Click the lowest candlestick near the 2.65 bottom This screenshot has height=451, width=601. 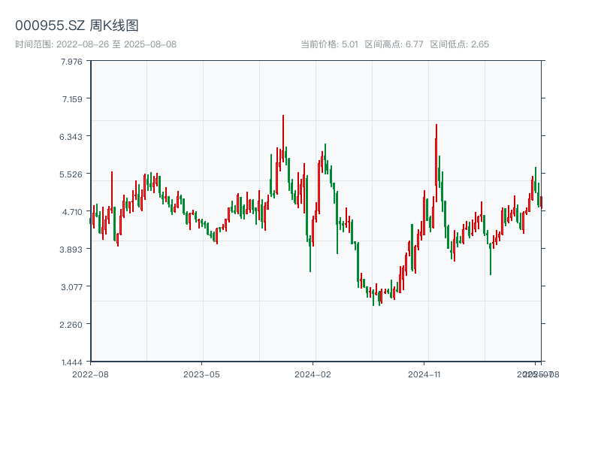373,296
